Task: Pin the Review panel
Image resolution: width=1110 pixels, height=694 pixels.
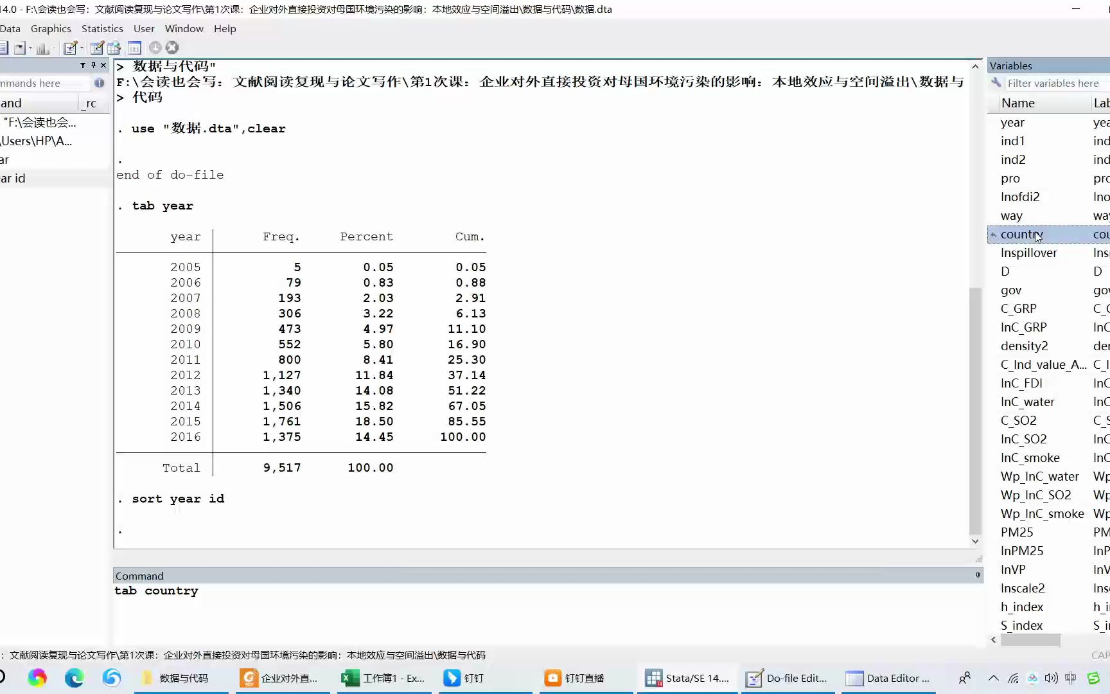Action: coord(93,66)
